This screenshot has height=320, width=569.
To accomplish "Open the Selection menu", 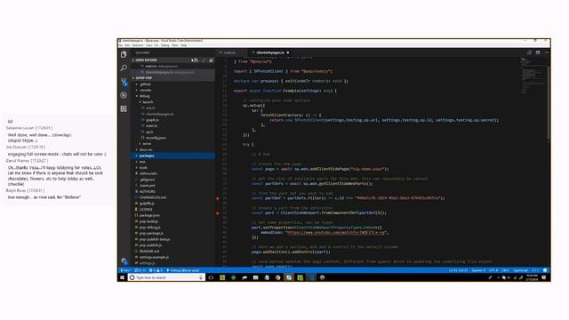I will click(138, 45).
